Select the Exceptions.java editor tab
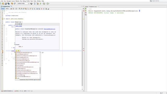Image resolution: width=167 pixels, height=94 pixels. pyautogui.click(x=6, y=7)
